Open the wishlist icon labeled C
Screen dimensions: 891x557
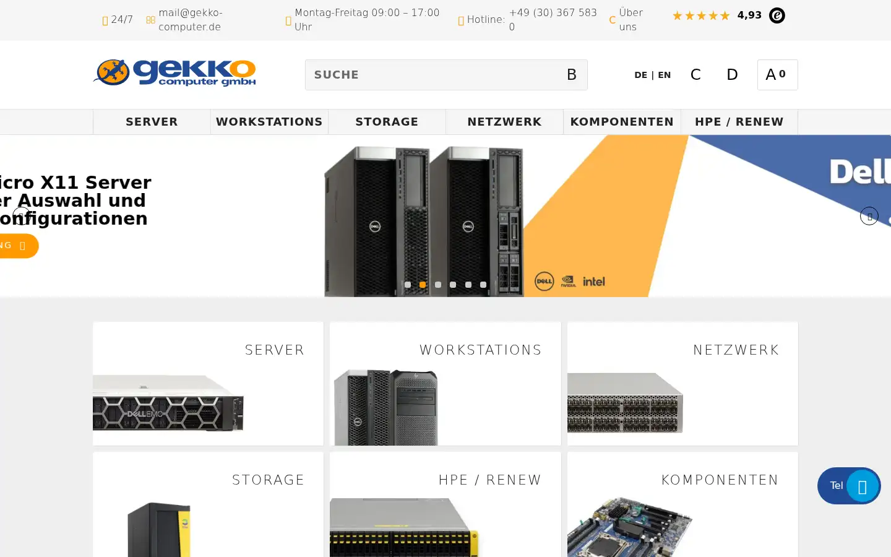(695, 75)
